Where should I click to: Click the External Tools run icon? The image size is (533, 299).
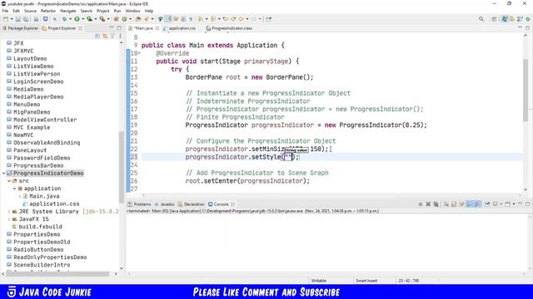(102, 19)
